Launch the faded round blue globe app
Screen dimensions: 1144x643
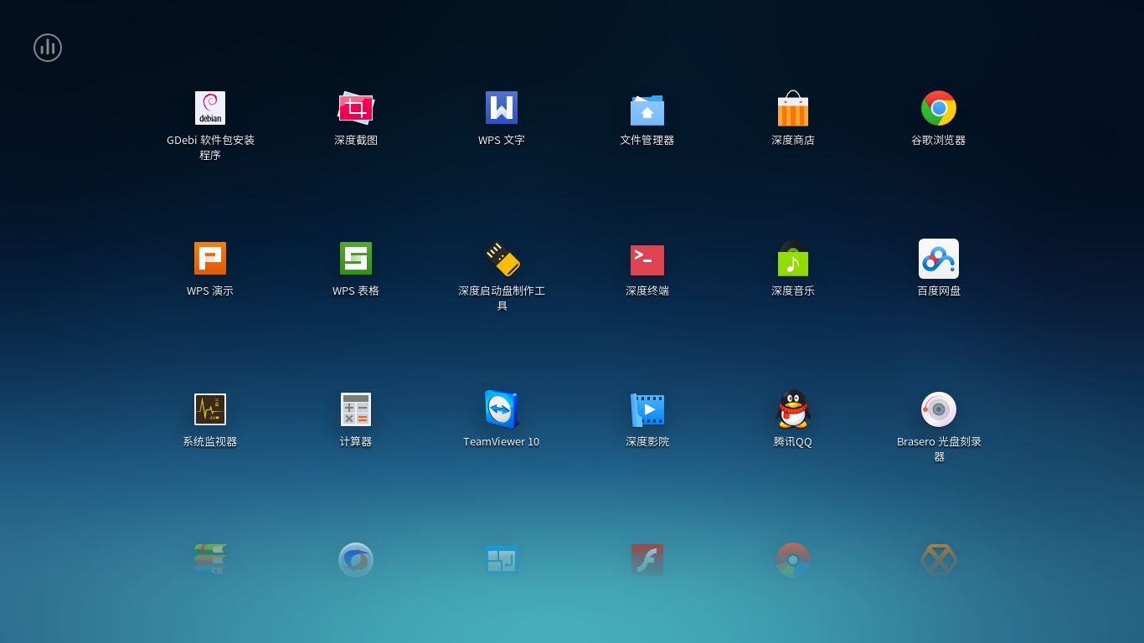(356, 559)
